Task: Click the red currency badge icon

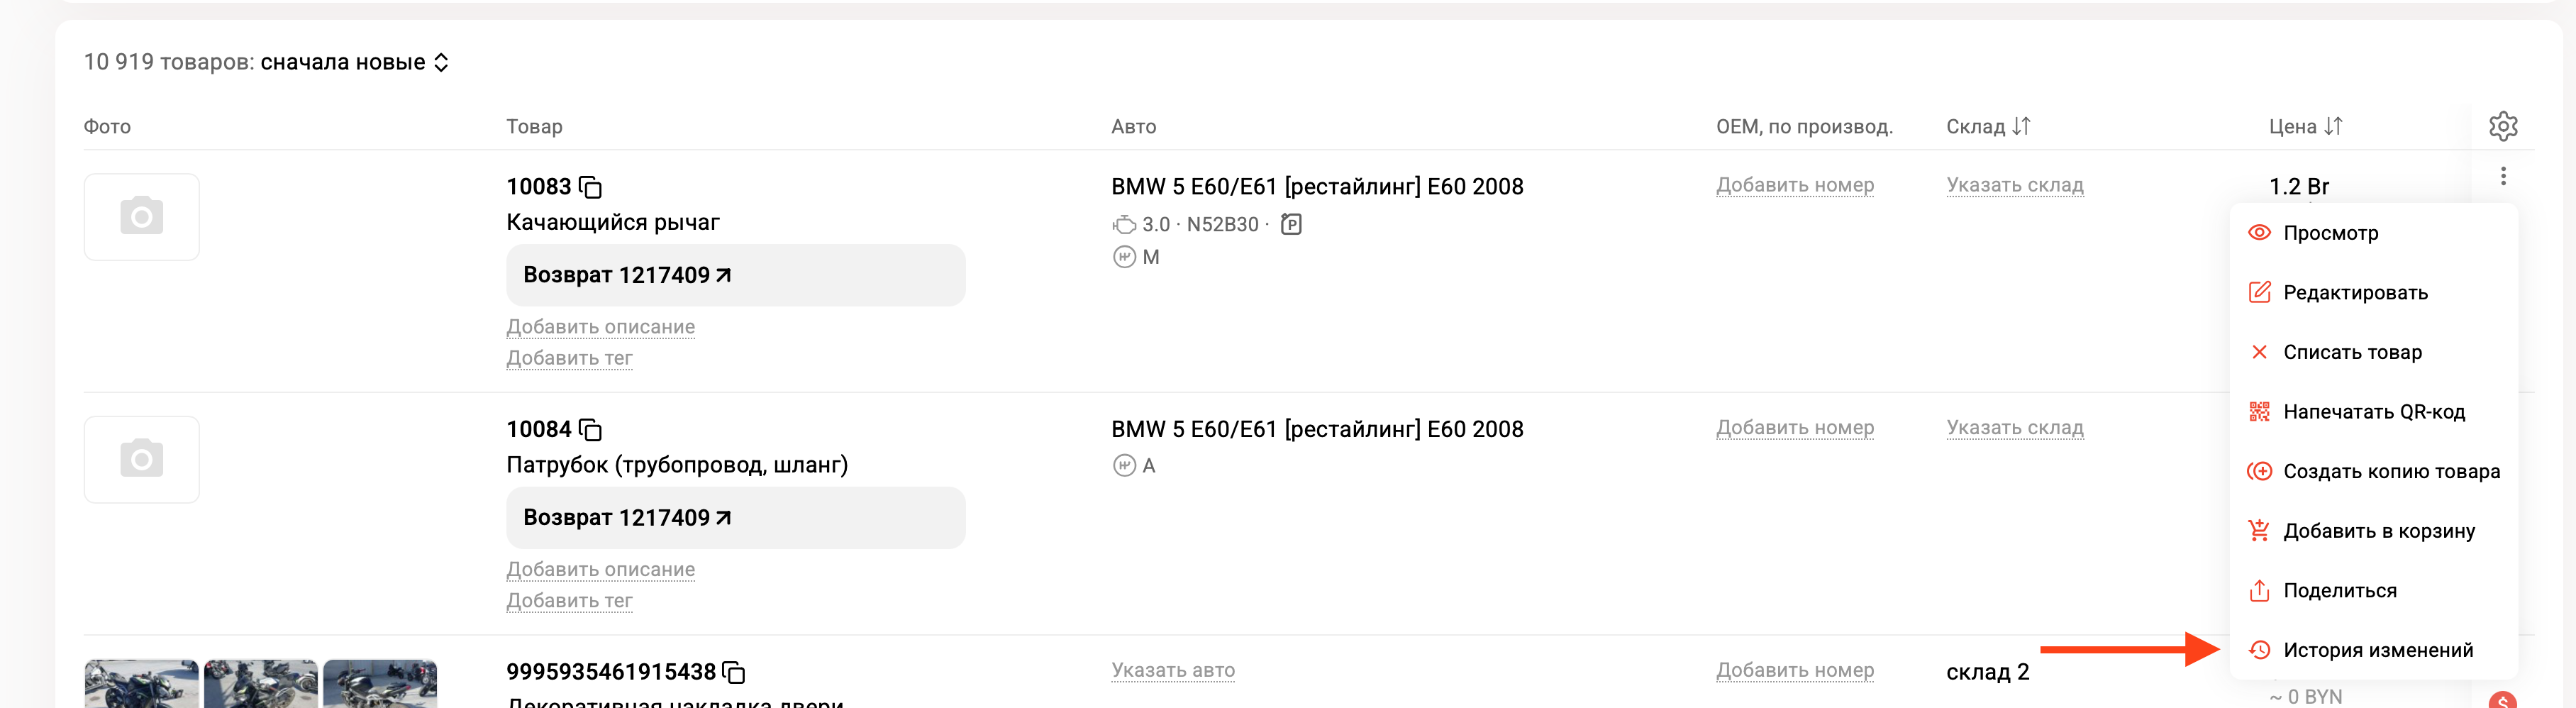Action: coord(2502,700)
